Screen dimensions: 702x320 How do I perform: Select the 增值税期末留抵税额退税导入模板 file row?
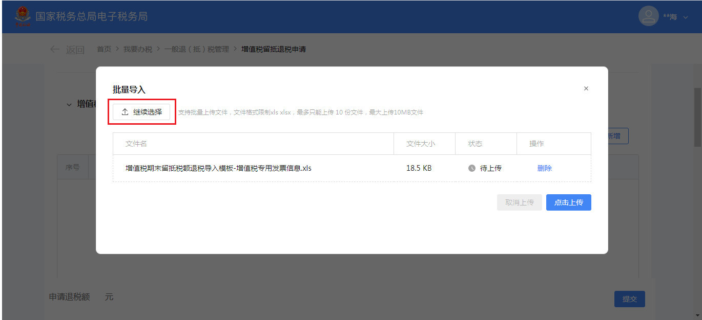[218, 168]
